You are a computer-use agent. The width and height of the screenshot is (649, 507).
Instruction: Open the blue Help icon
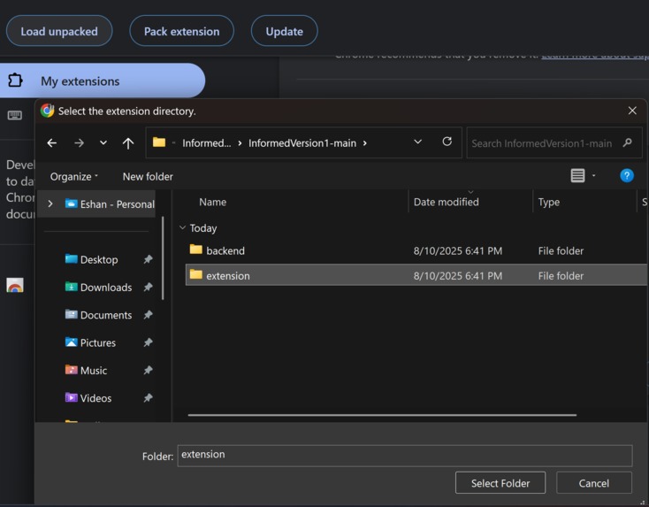coord(627,175)
